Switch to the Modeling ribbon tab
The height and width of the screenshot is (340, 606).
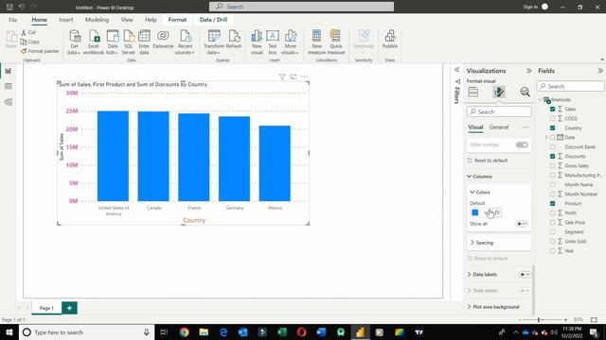click(x=97, y=20)
